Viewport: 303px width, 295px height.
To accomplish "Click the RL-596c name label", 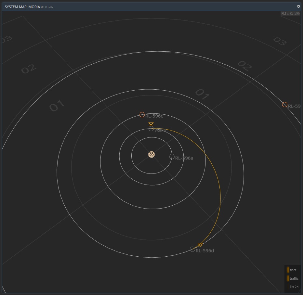I will pyautogui.click(x=154, y=116).
